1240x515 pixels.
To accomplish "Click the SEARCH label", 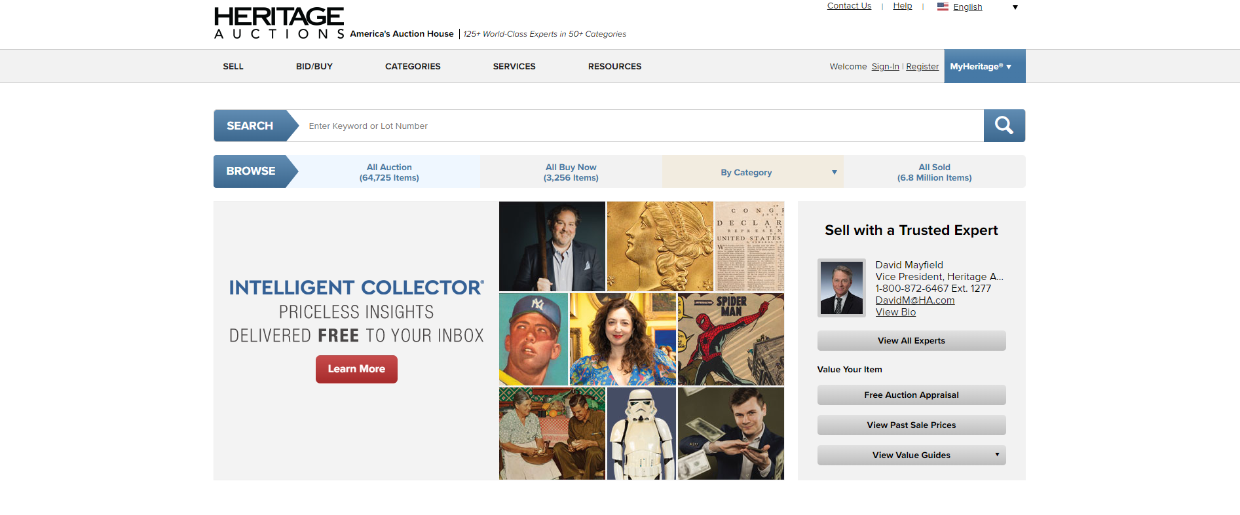I will (x=250, y=126).
